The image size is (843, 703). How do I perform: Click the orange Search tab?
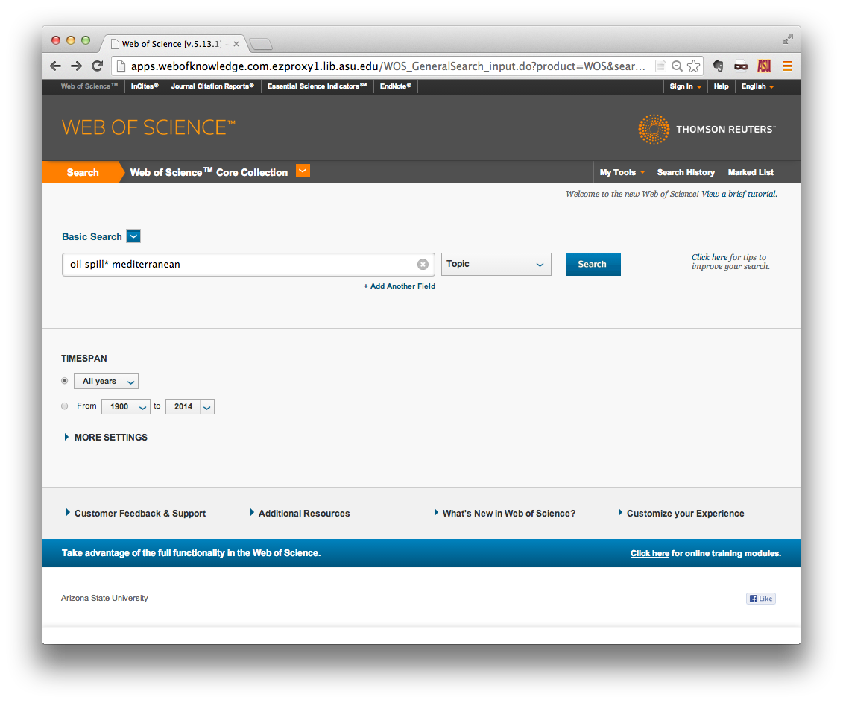tap(82, 173)
